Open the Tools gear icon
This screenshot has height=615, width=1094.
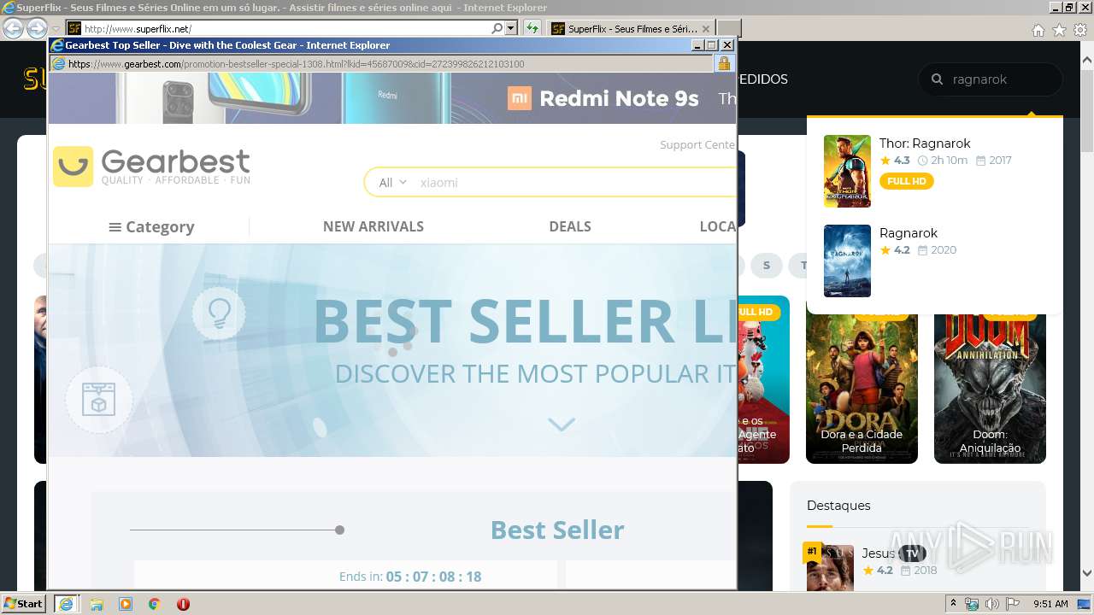click(1080, 30)
